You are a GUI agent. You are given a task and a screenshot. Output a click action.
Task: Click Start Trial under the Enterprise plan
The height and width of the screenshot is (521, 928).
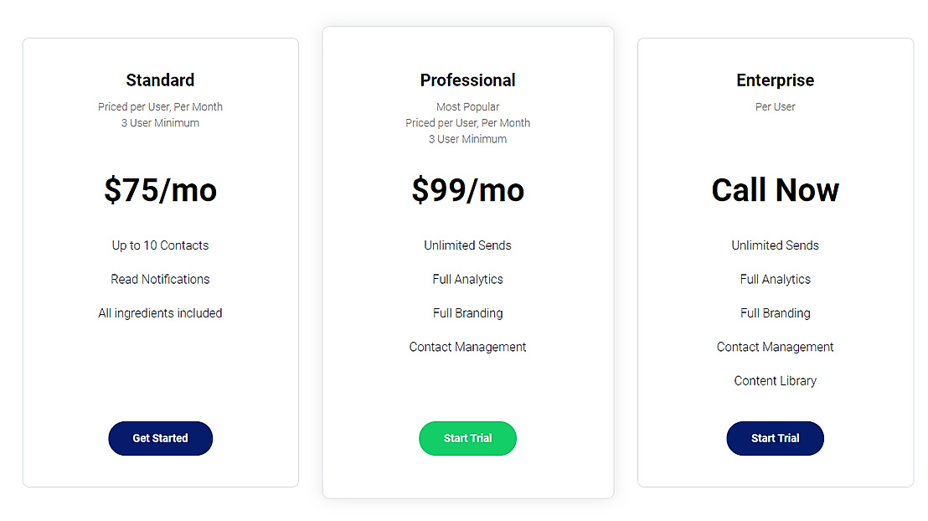(775, 438)
